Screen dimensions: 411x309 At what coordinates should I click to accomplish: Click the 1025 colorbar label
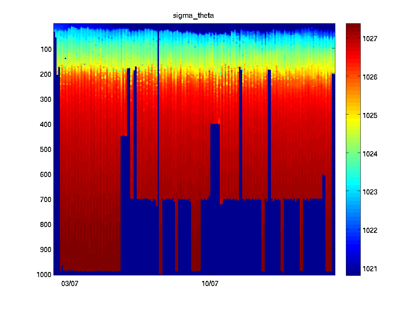(370, 115)
